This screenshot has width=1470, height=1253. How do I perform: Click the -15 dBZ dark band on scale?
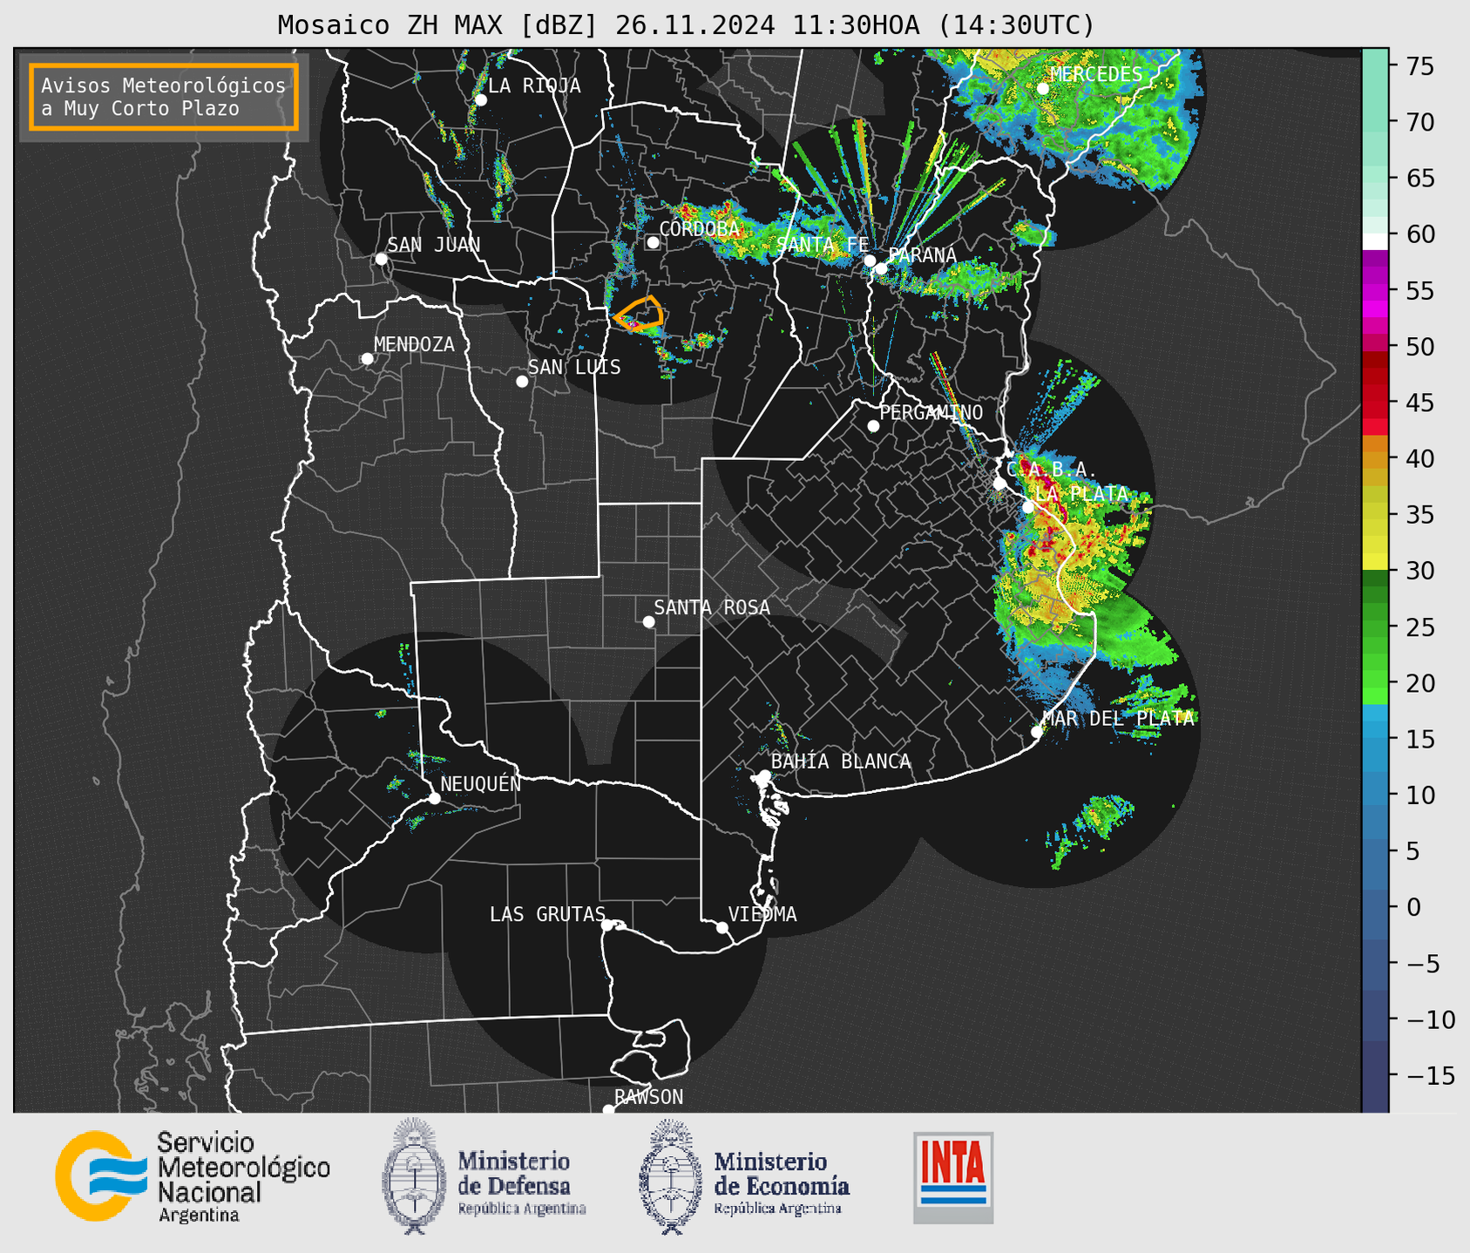[x=1374, y=1075]
